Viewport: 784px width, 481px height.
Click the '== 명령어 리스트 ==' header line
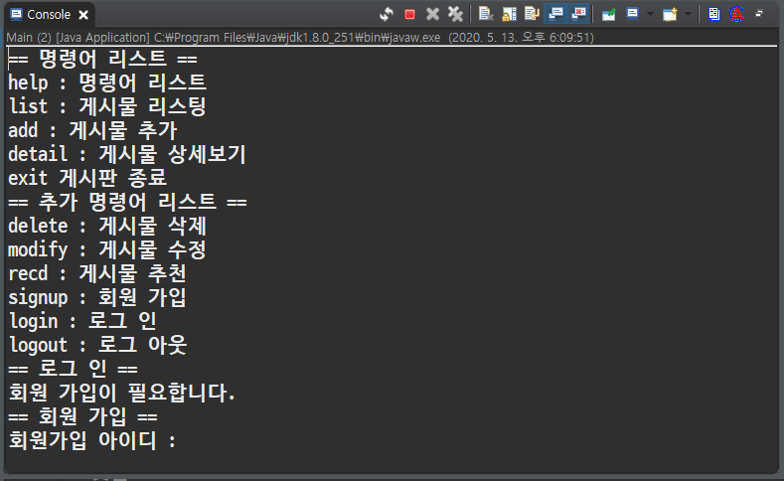(x=102, y=59)
